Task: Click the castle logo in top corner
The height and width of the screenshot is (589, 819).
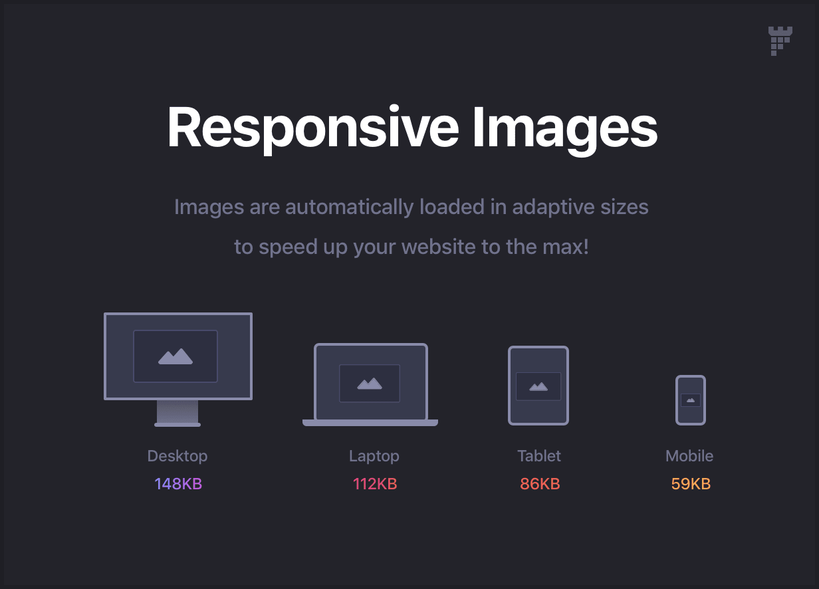Action: (x=780, y=41)
